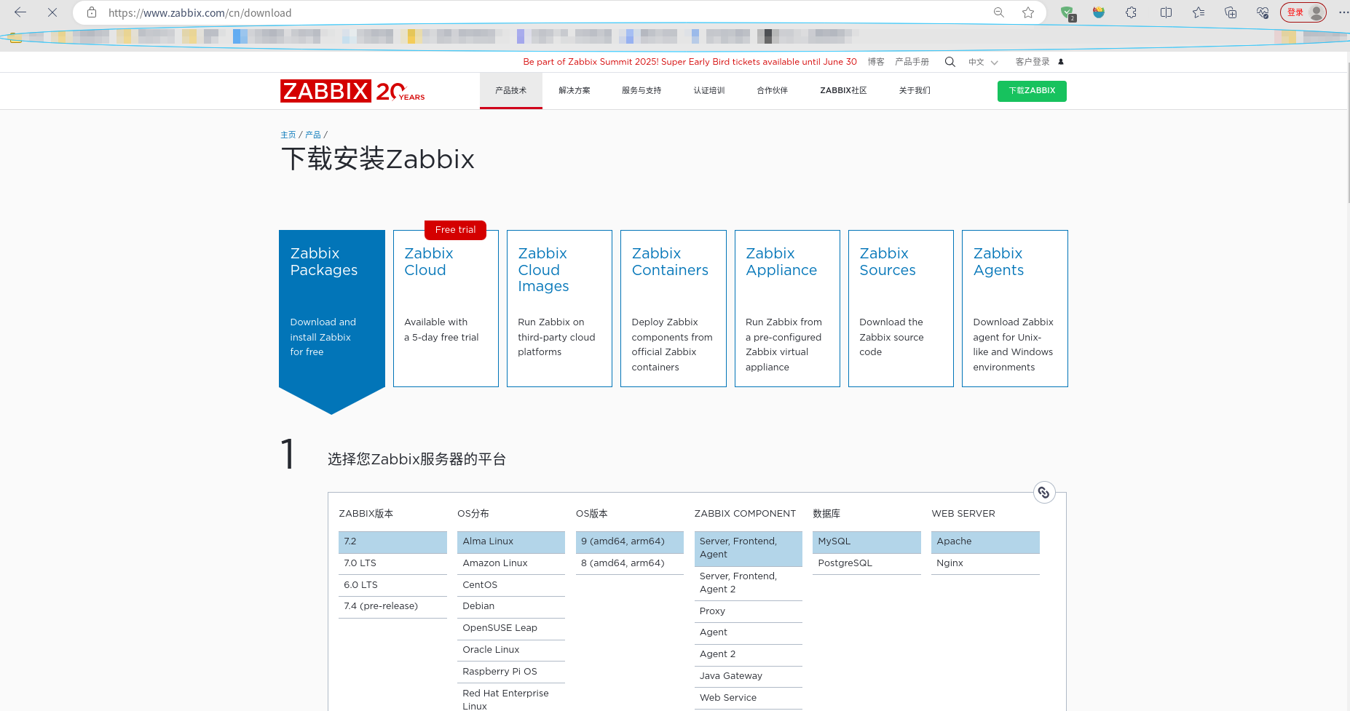Select the Proxy component
This screenshot has height=711, width=1350.
point(749,612)
